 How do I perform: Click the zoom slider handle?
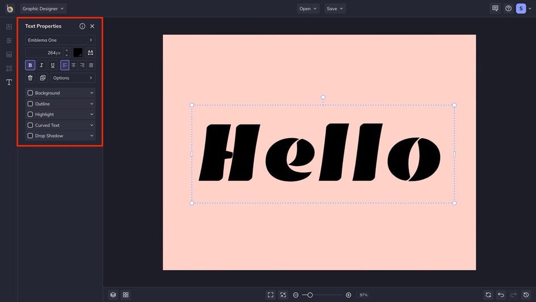click(x=309, y=295)
